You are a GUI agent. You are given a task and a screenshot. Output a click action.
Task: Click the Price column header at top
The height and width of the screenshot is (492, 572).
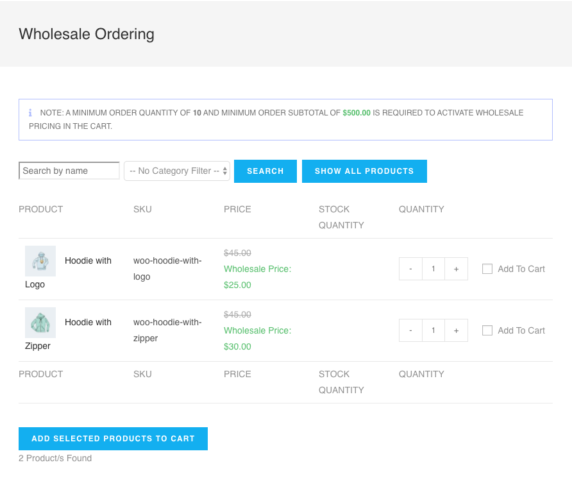click(x=237, y=209)
